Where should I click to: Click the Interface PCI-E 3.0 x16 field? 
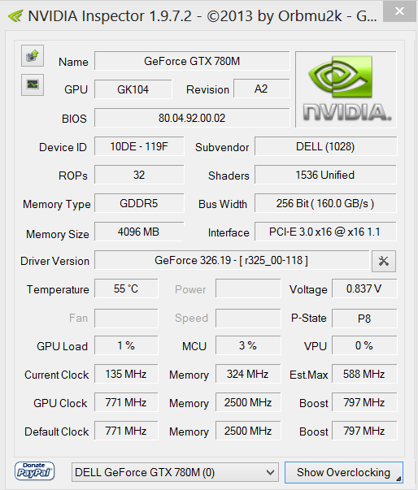(325, 232)
